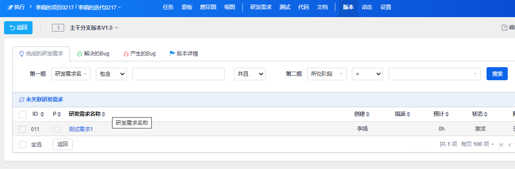Click 未关联研发需求 link
This screenshot has width=515, height=169.
point(44,100)
